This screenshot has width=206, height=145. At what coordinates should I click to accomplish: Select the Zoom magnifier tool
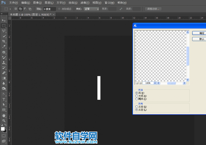4,120
